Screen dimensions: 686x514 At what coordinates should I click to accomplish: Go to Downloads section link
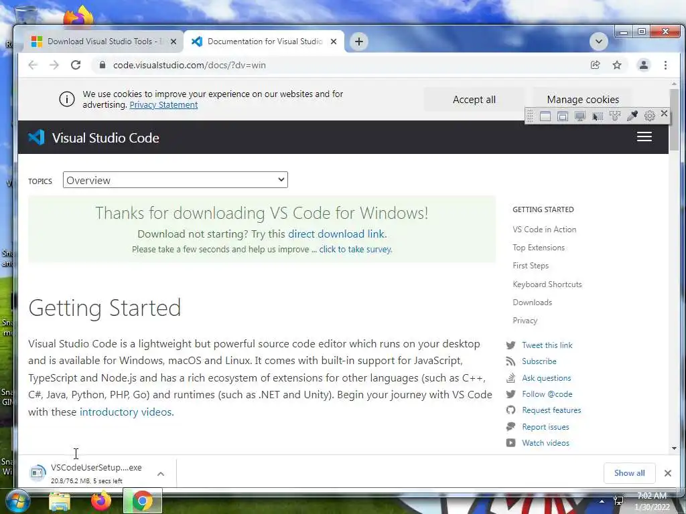[x=532, y=303]
